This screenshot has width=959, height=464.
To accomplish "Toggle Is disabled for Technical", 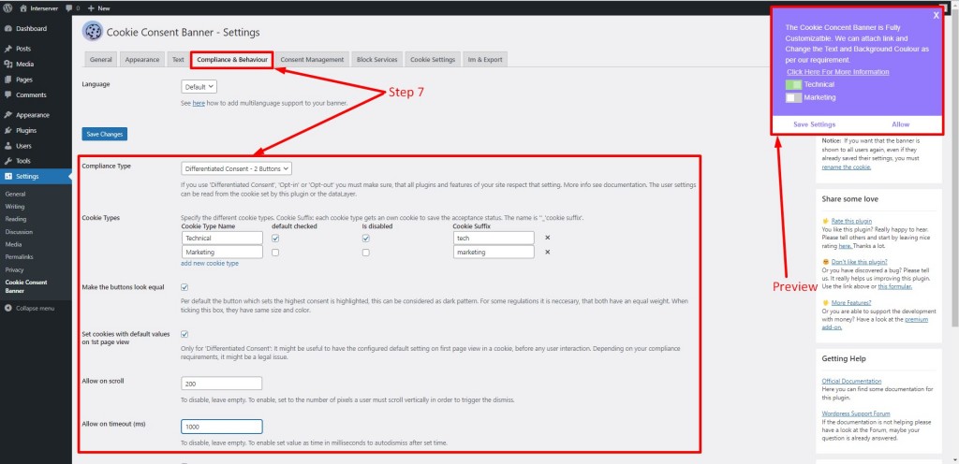I will (x=366, y=239).
